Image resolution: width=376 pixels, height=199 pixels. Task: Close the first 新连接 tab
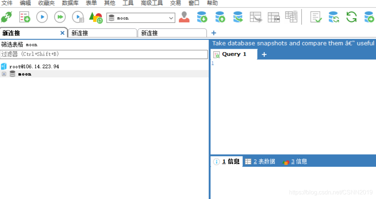click(x=62, y=33)
